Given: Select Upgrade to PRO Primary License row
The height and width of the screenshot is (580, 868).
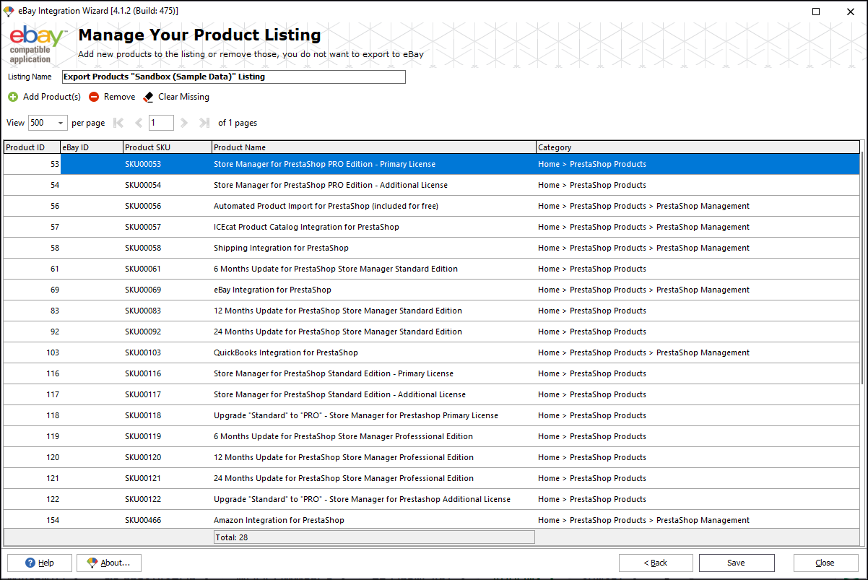Looking at the screenshot, I should click(x=432, y=415).
